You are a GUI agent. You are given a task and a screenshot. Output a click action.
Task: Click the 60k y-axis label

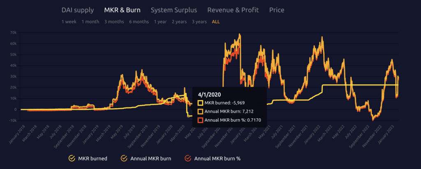tap(13, 44)
